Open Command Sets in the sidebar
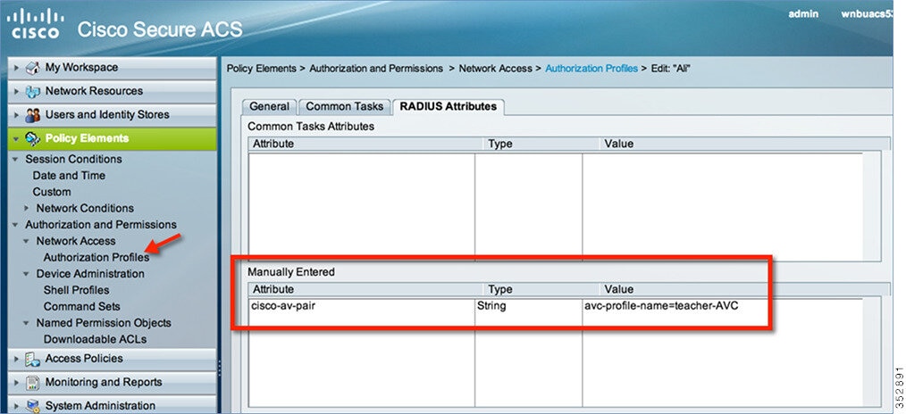This screenshot has width=906, height=414. click(81, 307)
